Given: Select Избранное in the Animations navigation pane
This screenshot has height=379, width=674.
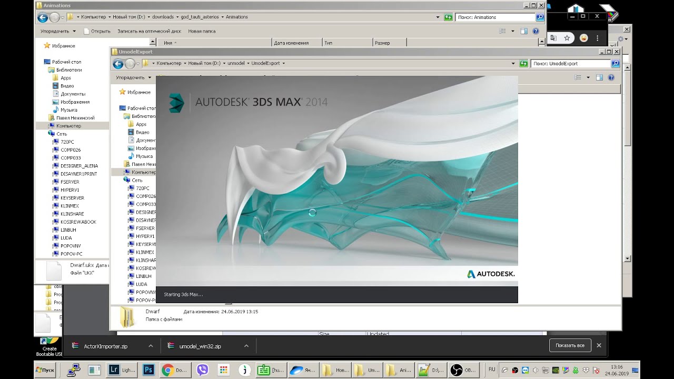Looking at the screenshot, I should pyautogui.click(x=64, y=46).
